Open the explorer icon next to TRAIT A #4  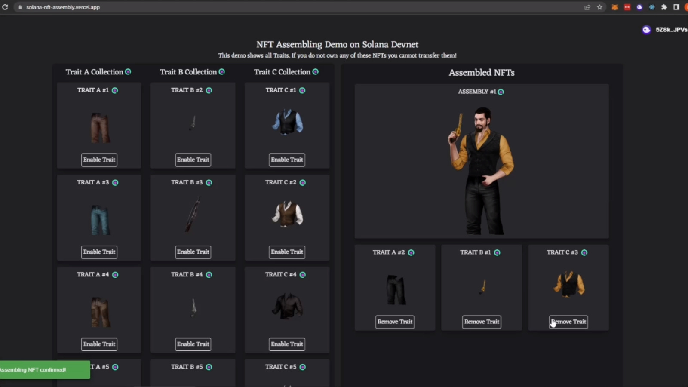tap(115, 275)
